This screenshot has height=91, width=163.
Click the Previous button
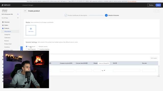(151, 5)
